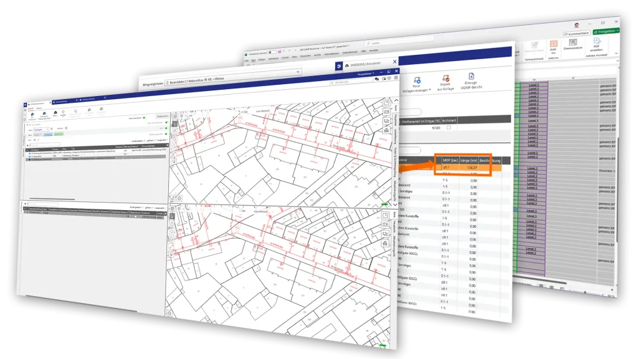Click the Neue Vorlagen erzeugen icon
The image size is (638, 359).
point(416,79)
